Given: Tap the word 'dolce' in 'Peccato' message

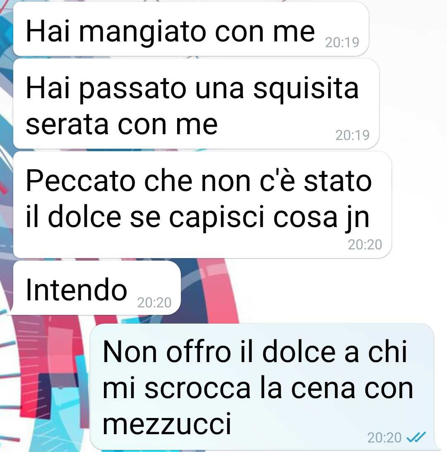Looking at the screenshot, I should tap(84, 217).
